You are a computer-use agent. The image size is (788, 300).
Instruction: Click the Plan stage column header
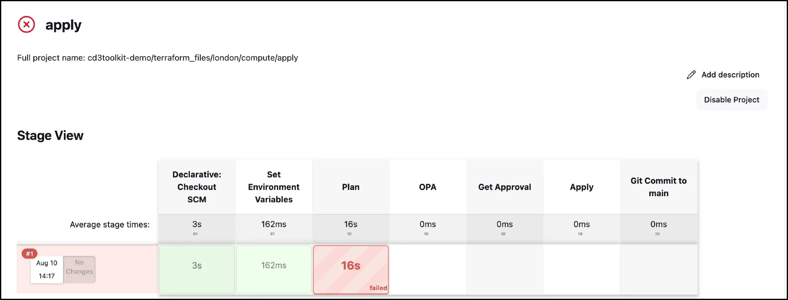[351, 187]
